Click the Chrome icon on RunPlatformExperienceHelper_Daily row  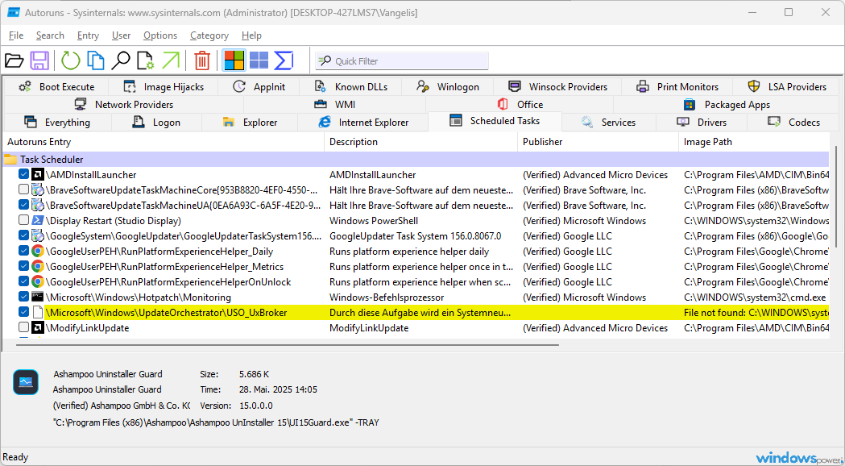click(x=38, y=252)
